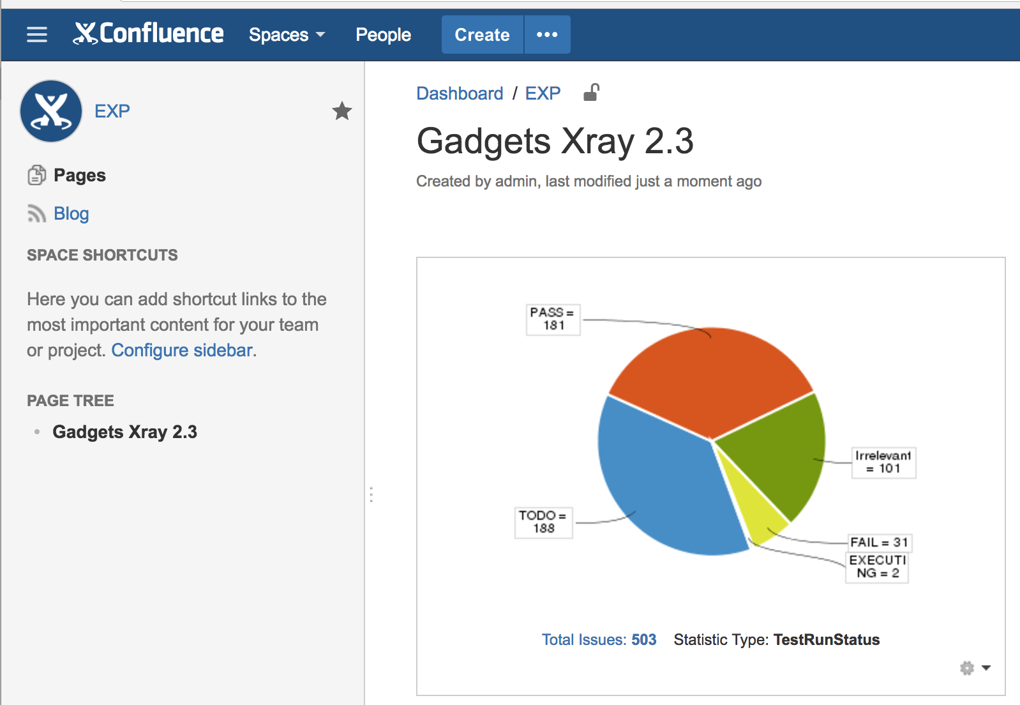Click the Created by admin byline
Viewport: 1020px width, 705px height.
click(589, 181)
